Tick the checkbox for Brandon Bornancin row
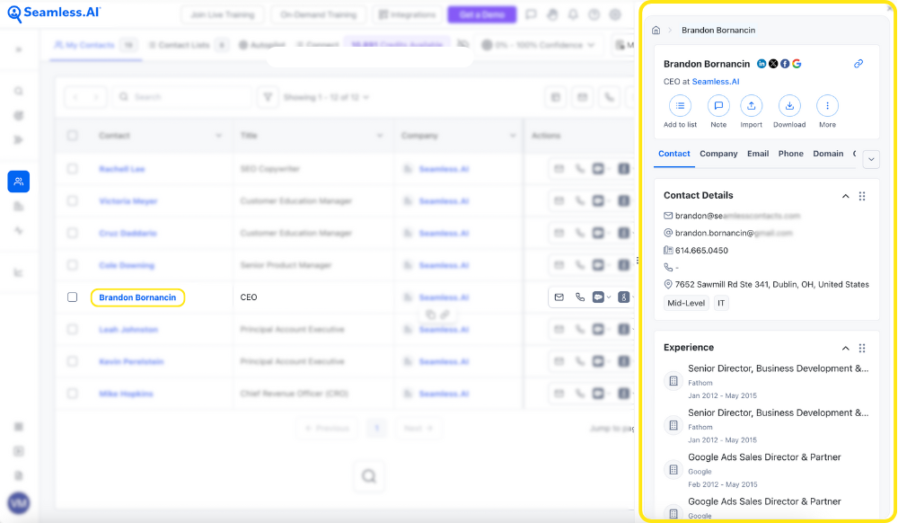 pyautogui.click(x=72, y=297)
